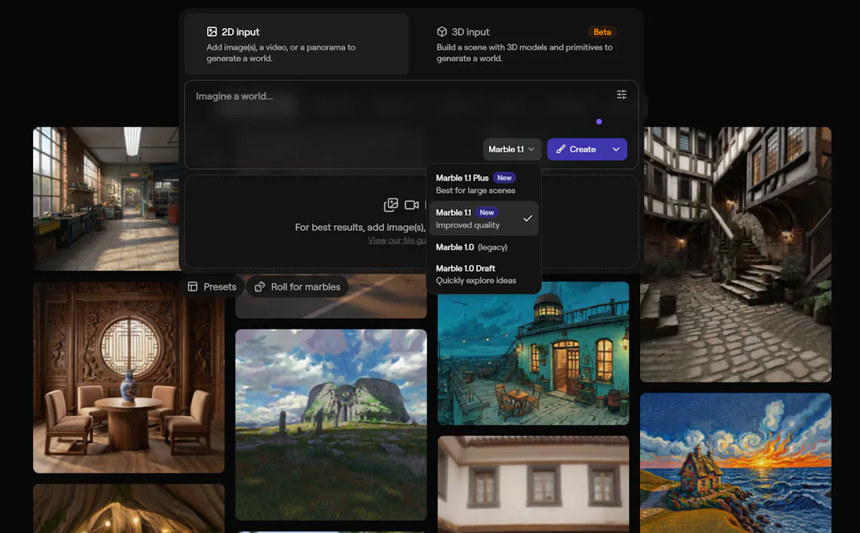
Task: Choose Marble 1.0 legacy model
Action: point(484,247)
